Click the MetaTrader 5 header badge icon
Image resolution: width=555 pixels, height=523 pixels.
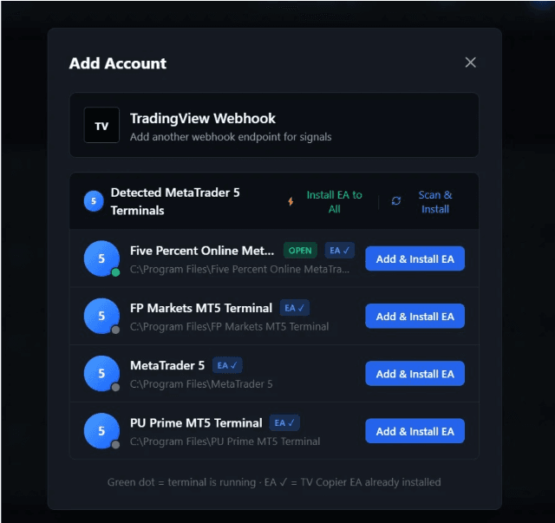(94, 201)
